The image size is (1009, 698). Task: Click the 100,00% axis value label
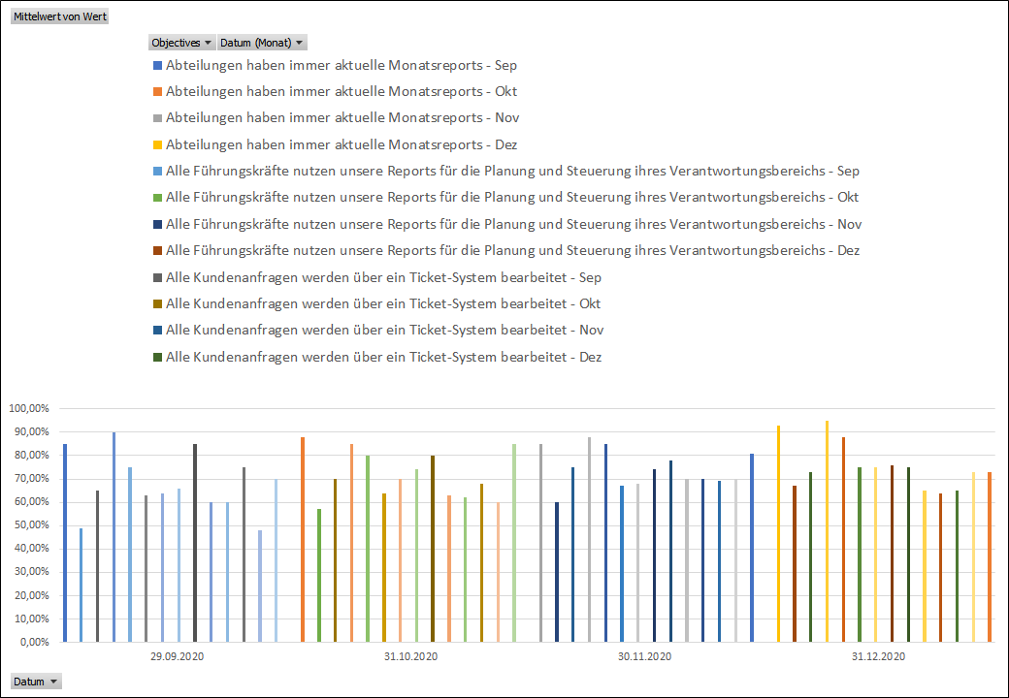tap(28, 408)
